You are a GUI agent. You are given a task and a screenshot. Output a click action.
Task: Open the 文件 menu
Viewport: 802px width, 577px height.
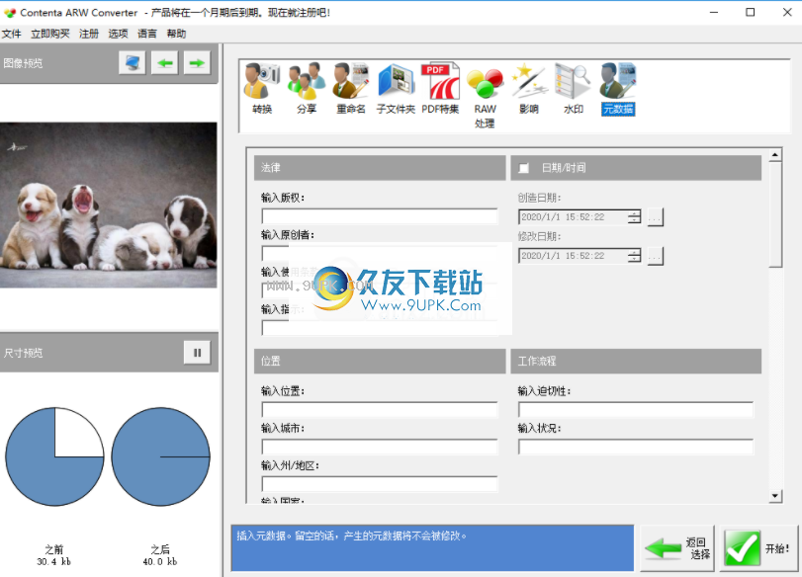11,34
